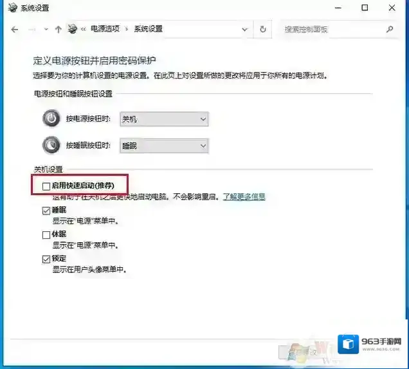Minimize the 系统设置 window
This screenshot has height=369, width=409.
coord(338,8)
